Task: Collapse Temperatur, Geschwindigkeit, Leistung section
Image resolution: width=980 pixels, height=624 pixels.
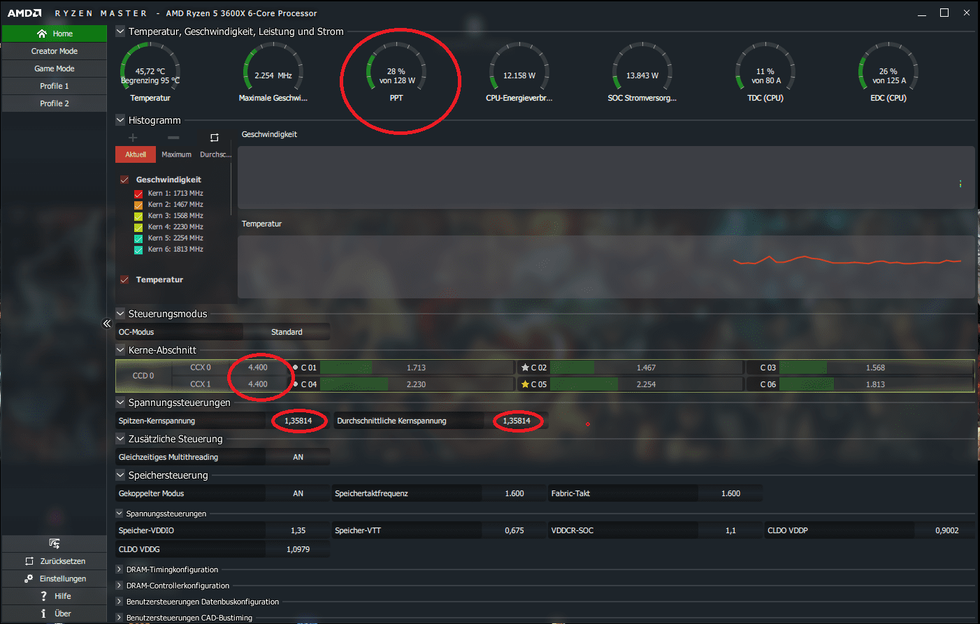Action: point(120,31)
